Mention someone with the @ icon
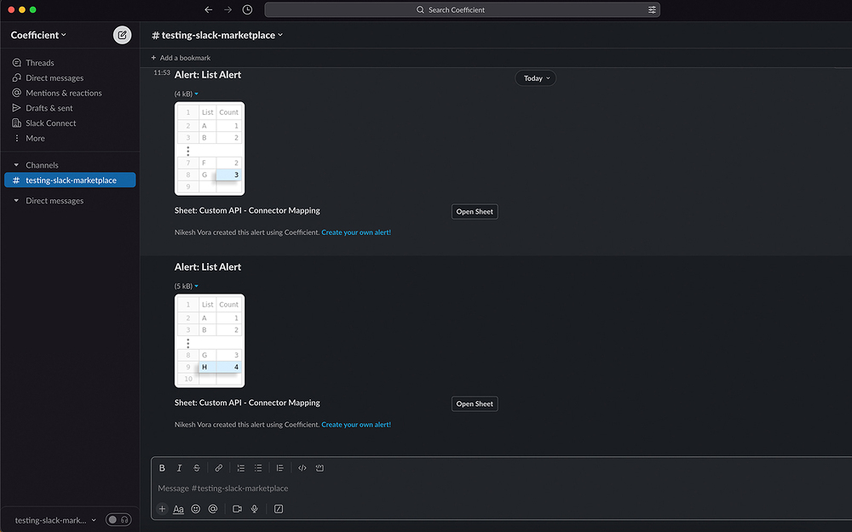 [x=213, y=509]
